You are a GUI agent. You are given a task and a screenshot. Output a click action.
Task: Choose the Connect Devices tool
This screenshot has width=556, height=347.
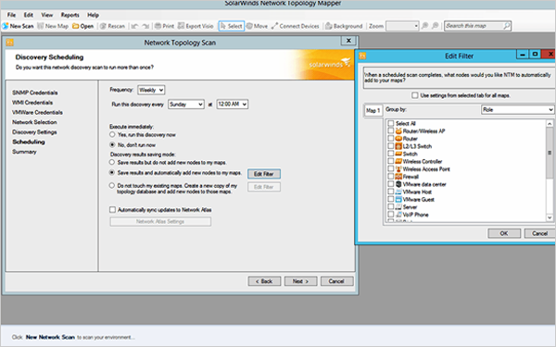pos(295,26)
